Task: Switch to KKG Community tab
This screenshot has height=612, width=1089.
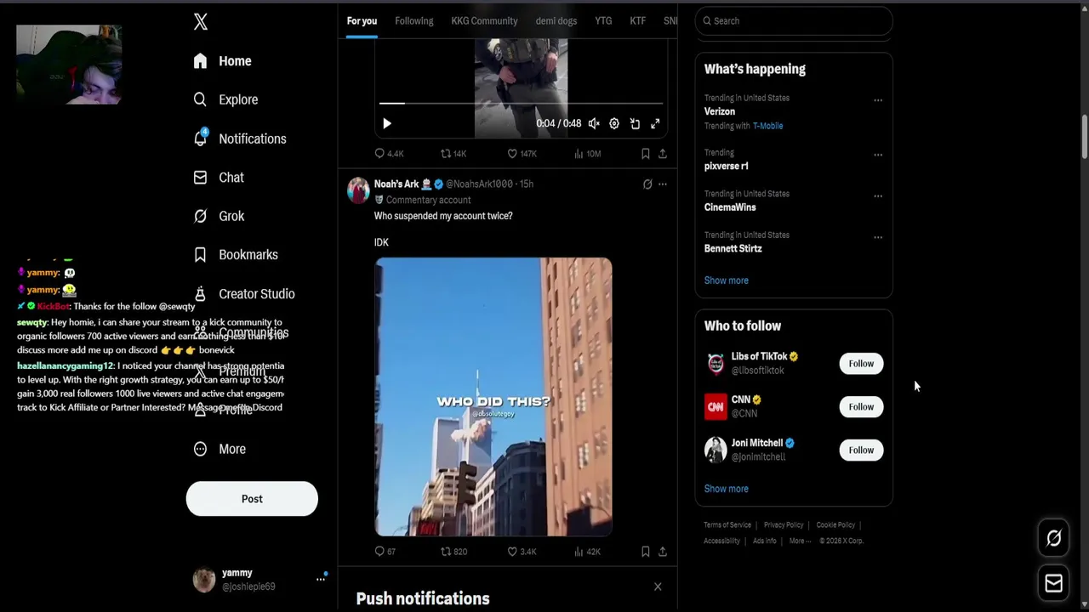Action: pos(484,21)
